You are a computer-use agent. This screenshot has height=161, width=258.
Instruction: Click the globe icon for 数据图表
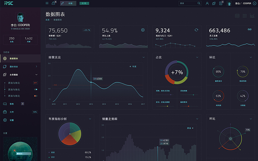click(x=5, y=58)
